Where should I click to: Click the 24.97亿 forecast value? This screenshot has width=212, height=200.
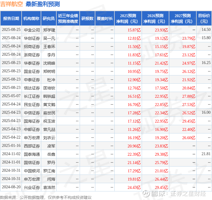coord(189,63)
